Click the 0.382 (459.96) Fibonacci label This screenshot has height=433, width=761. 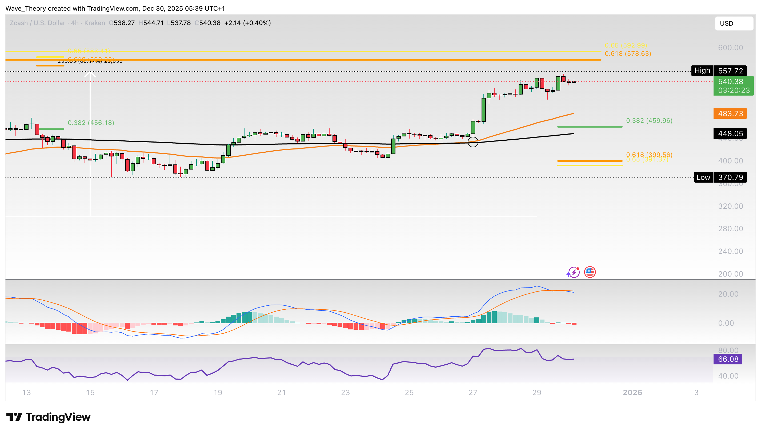tap(649, 120)
